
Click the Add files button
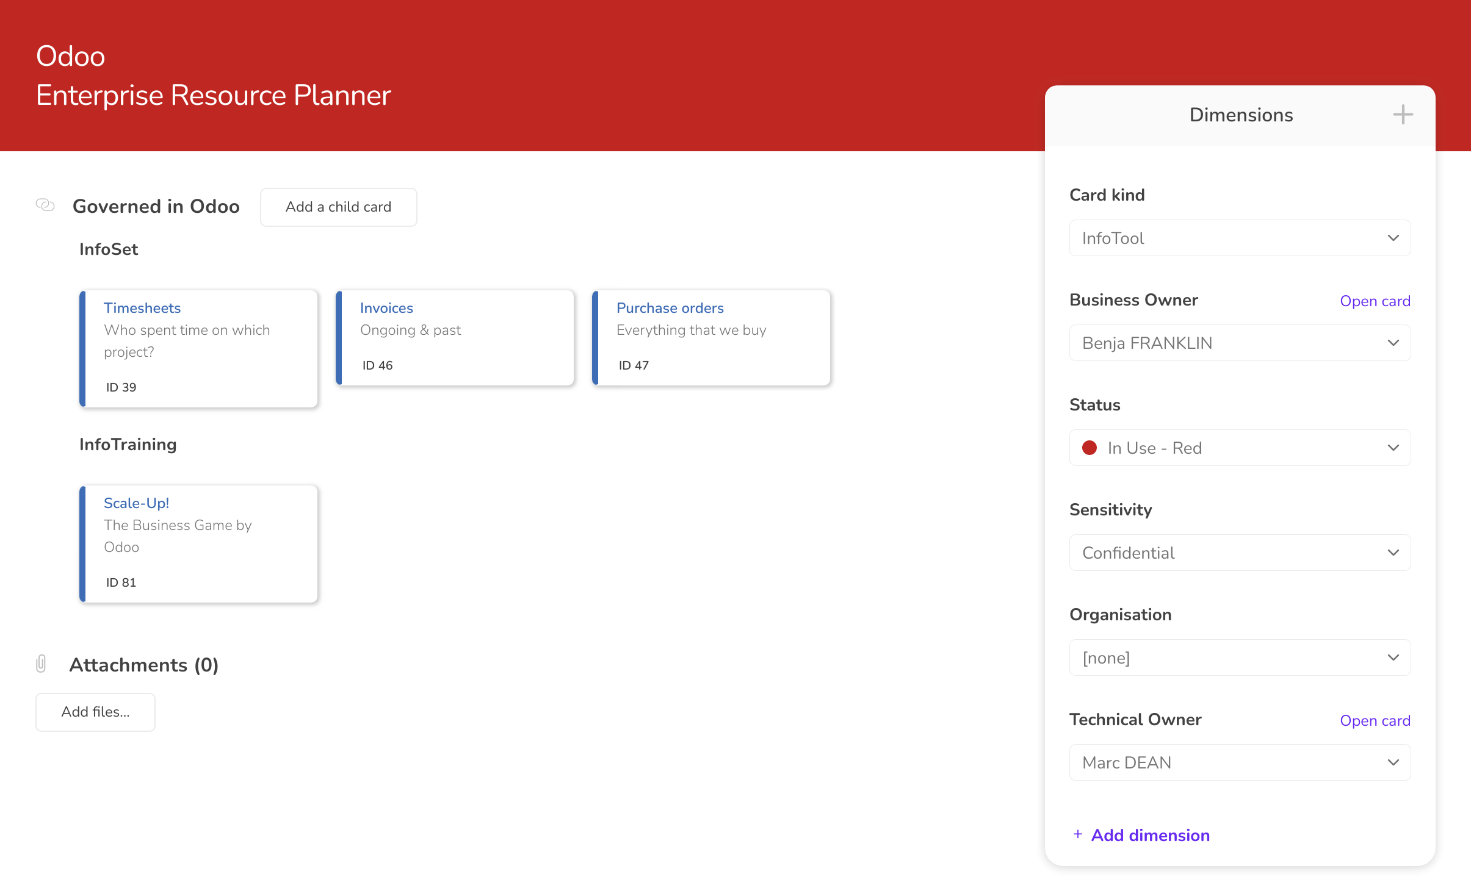(95, 712)
